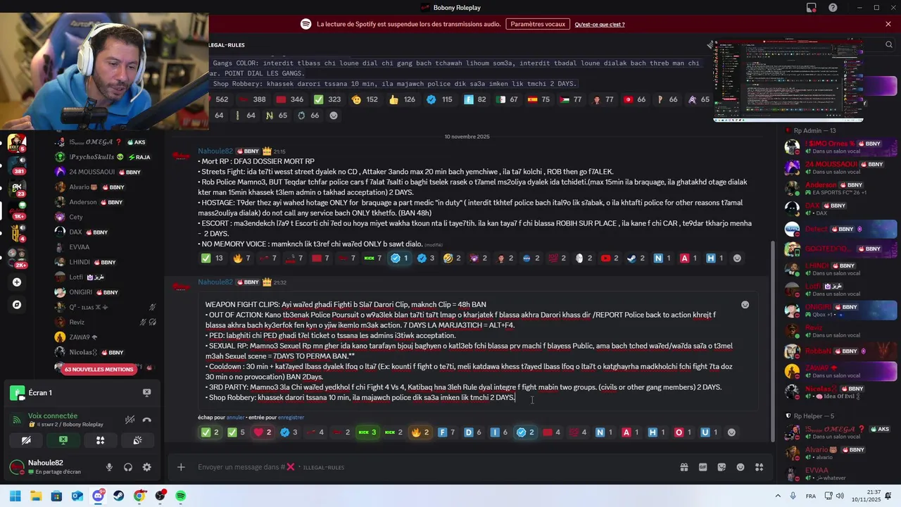Image resolution: width=901 pixels, height=507 pixels.
Task: Open Discord help question mark icon
Action: coord(833,8)
